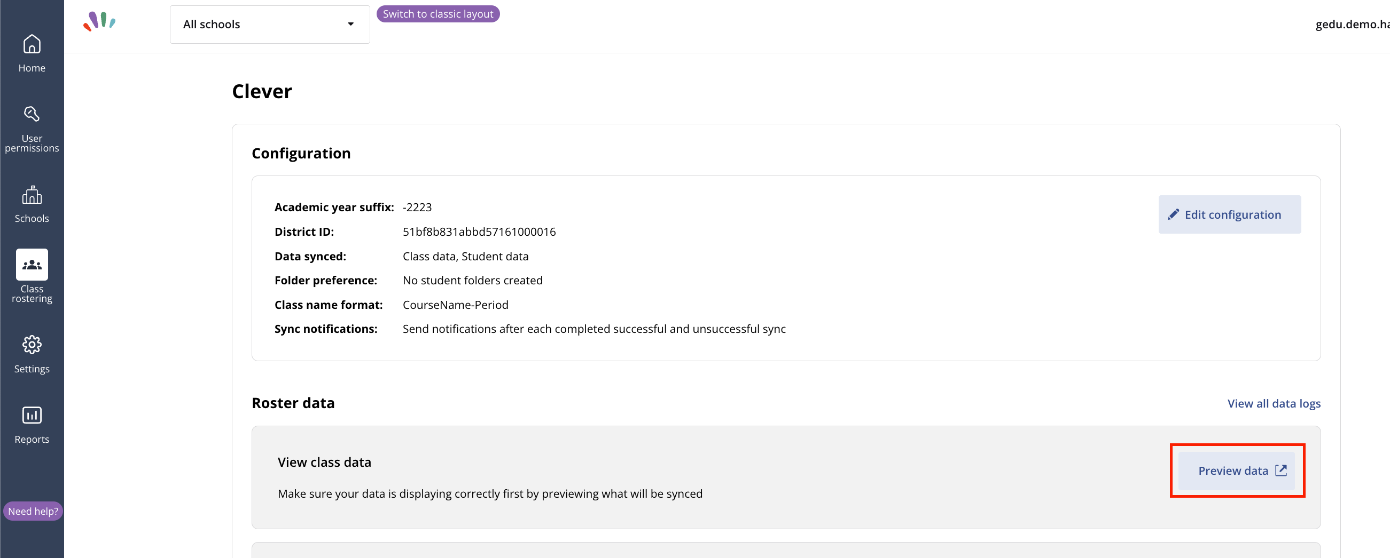Click the Home label in sidebar

[x=32, y=68]
